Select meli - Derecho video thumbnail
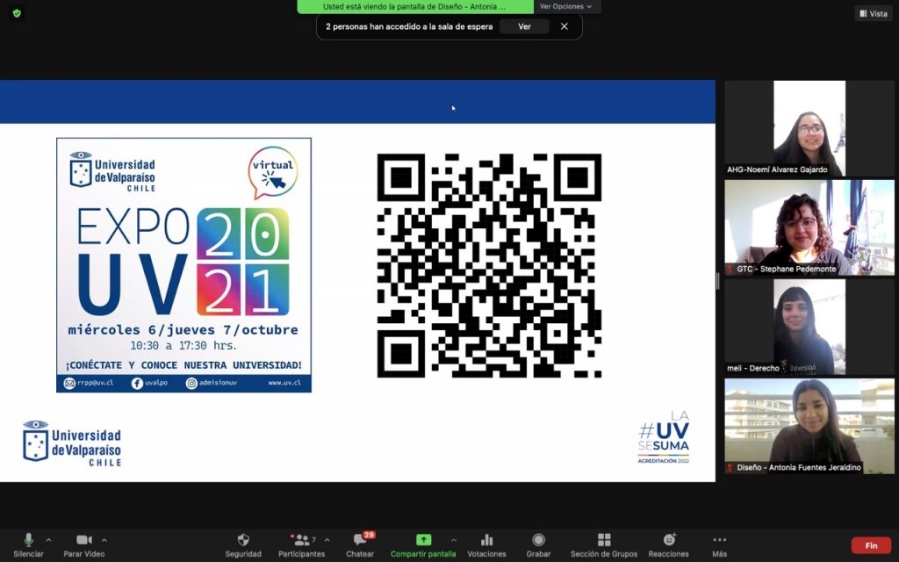The height and width of the screenshot is (562, 899). pos(809,327)
